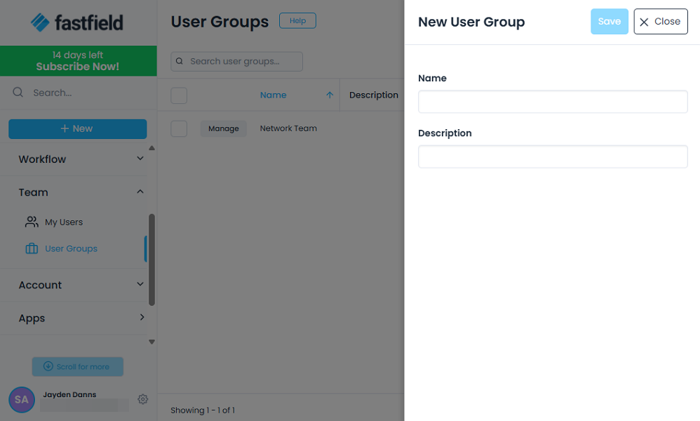Tick the Network Team row checkbox
Image resolution: width=700 pixels, height=421 pixels.
(179, 128)
